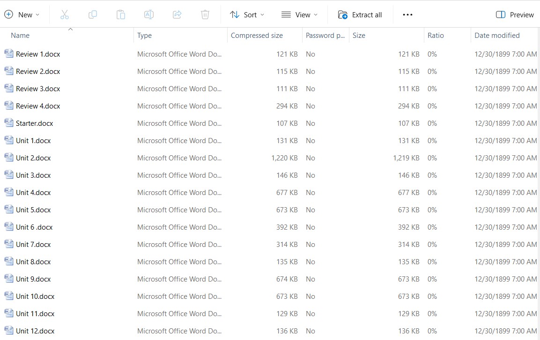This screenshot has width=540, height=340.
Task: Click the Copy icon in toolbar
Action: (x=93, y=15)
